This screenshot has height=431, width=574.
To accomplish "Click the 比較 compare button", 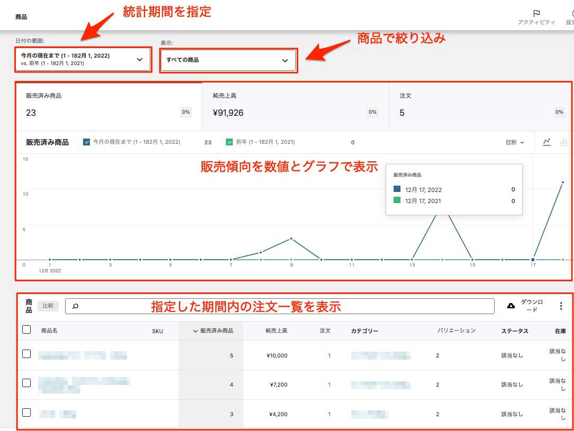I will click(48, 306).
